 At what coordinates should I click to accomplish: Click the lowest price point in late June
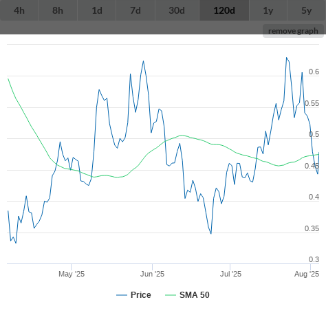211,233
